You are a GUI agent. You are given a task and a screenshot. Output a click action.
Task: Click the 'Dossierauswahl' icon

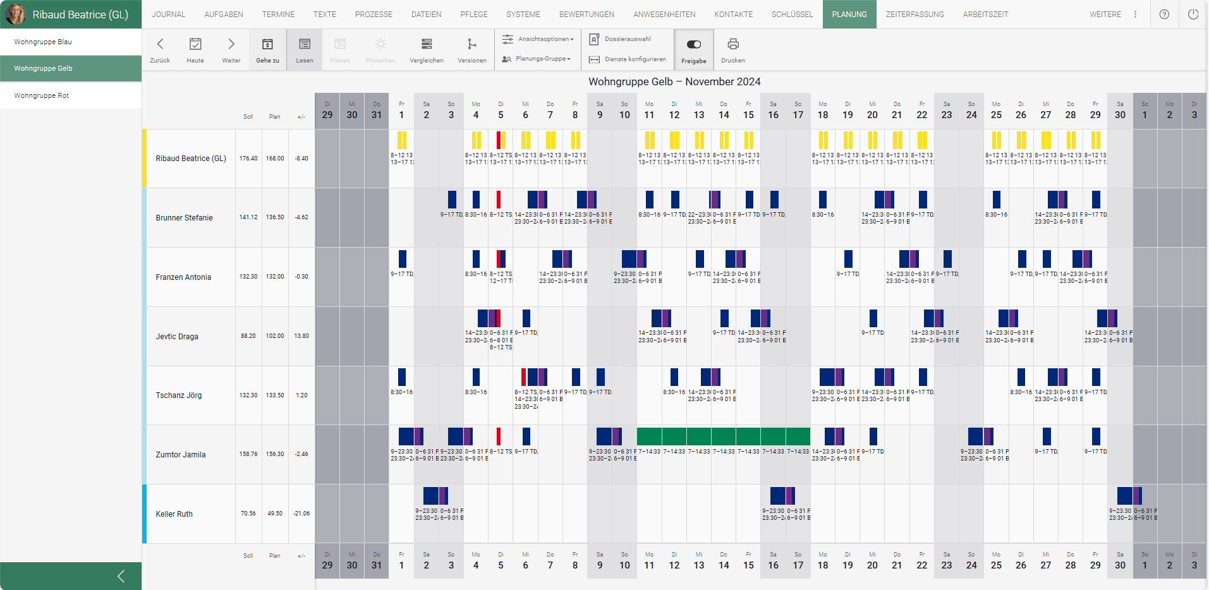[594, 39]
